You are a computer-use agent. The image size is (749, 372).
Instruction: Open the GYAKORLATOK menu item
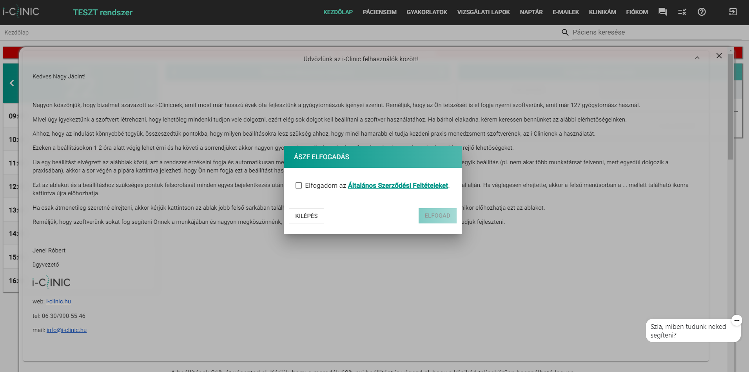pos(426,12)
